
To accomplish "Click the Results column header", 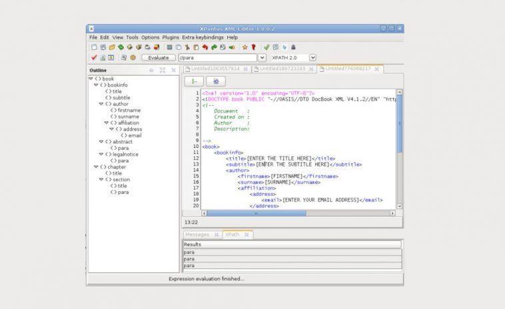I will [x=292, y=244].
